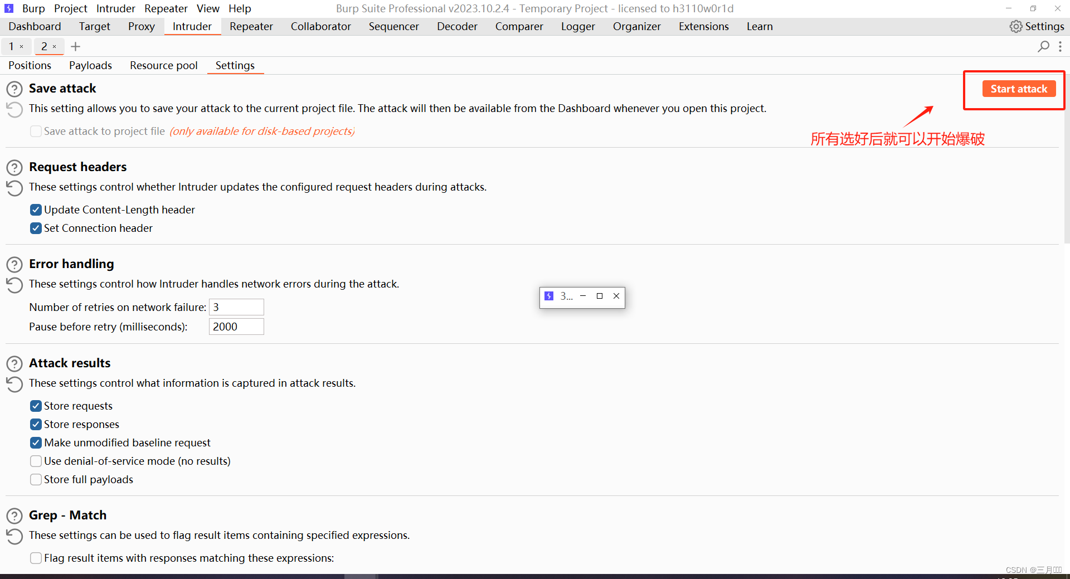Reset Save attack settings to default
1070x579 pixels.
14,109
